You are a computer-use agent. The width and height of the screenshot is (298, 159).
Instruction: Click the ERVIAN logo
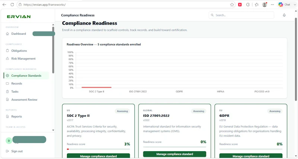coord(19,16)
